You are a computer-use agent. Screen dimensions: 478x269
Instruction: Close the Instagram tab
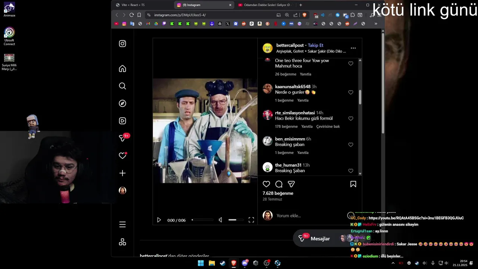pos(230,5)
